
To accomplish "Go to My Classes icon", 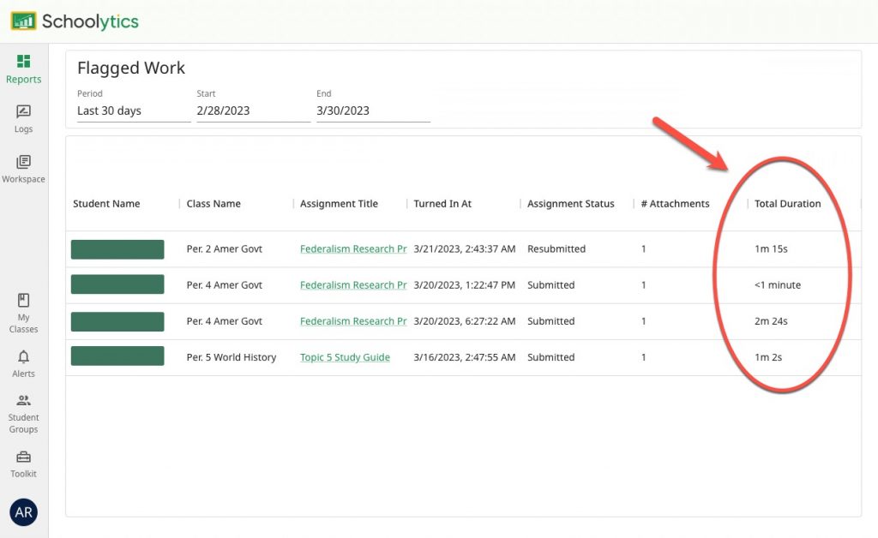I will (23, 301).
